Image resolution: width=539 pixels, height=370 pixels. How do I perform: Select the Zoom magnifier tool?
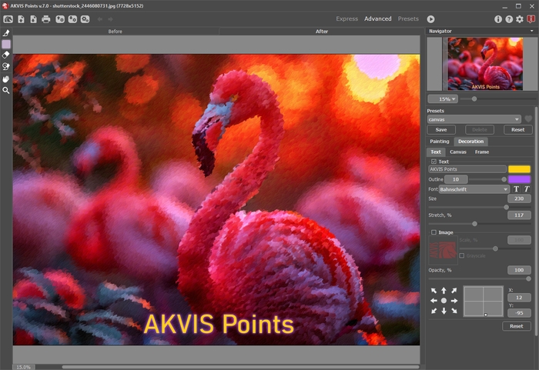6,90
